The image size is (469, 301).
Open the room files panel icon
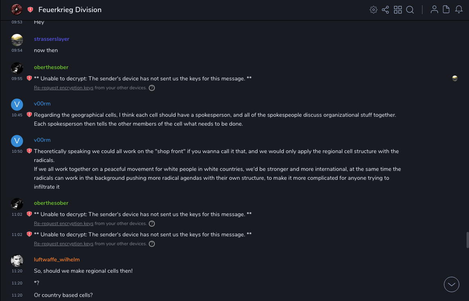coord(446,10)
